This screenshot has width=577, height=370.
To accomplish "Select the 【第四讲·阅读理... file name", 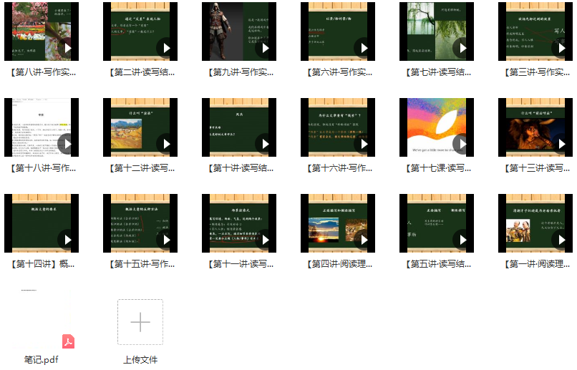I will pyautogui.click(x=338, y=264).
